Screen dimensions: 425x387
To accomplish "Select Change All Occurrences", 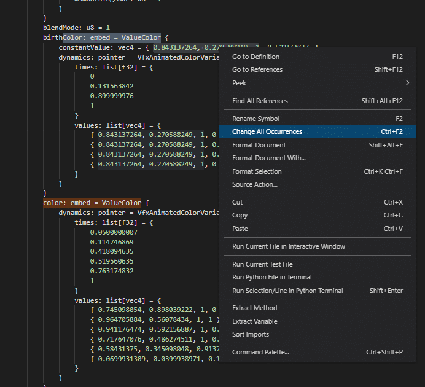I will click(x=267, y=131).
